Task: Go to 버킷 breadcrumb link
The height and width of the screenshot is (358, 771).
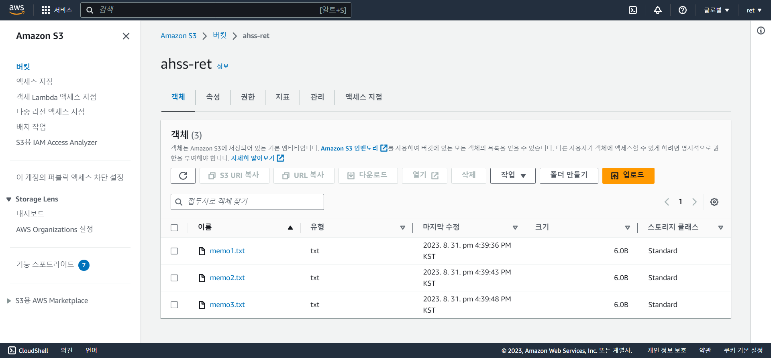Action: tap(220, 35)
